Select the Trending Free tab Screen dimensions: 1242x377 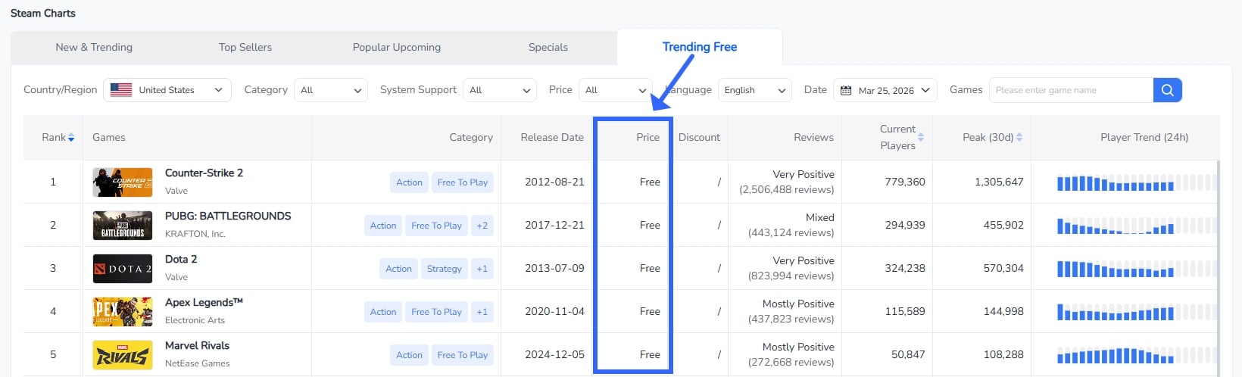(700, 47)
